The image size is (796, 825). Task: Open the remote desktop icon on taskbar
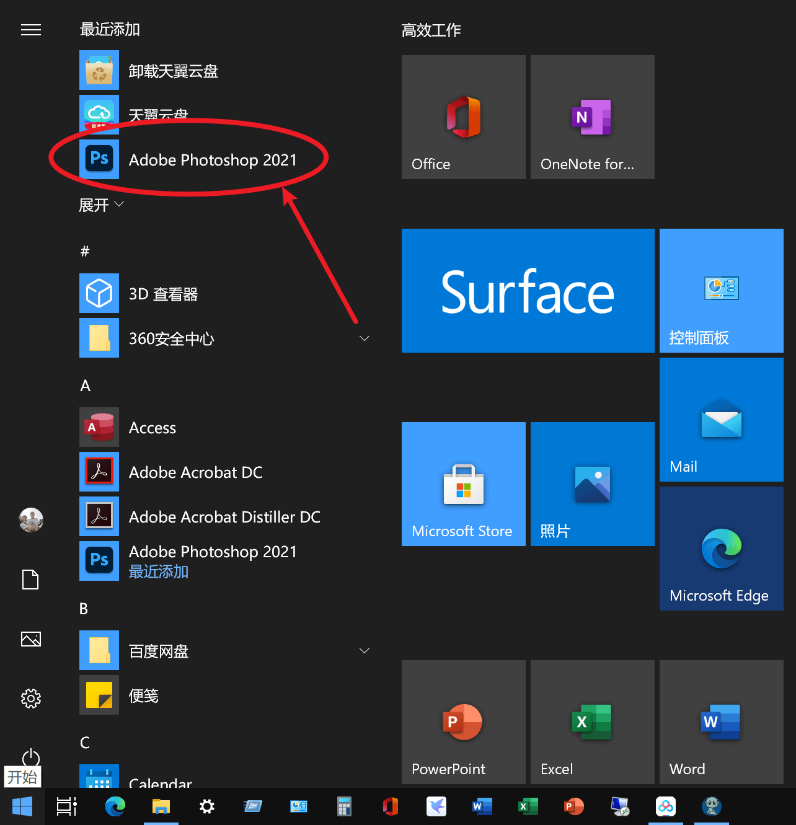[620, 806]
